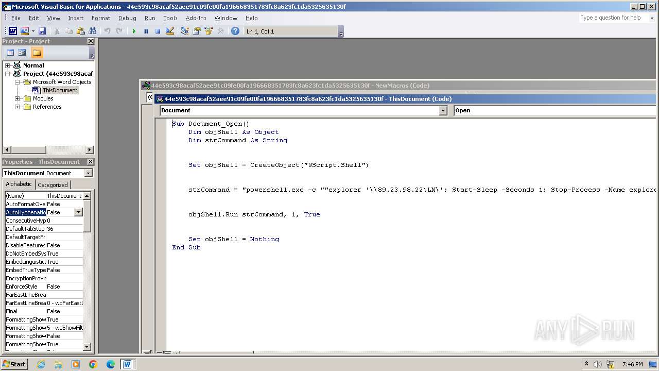Click View Code icon in Project panel
Image resolution: width=659 pixels, height=371 pixels.
pos(10,53)
